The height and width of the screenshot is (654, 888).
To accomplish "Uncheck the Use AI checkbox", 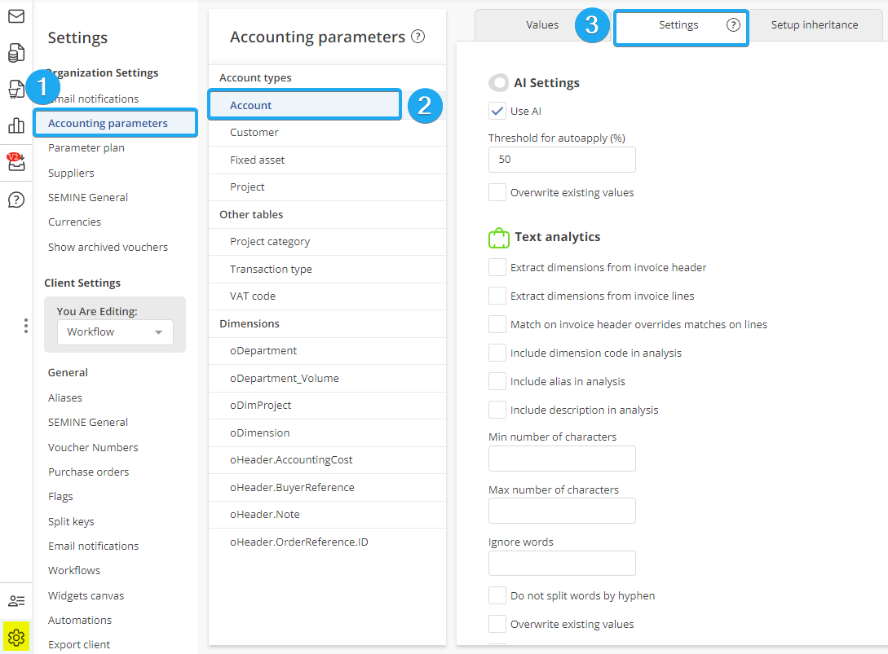I will pos(497,111).
